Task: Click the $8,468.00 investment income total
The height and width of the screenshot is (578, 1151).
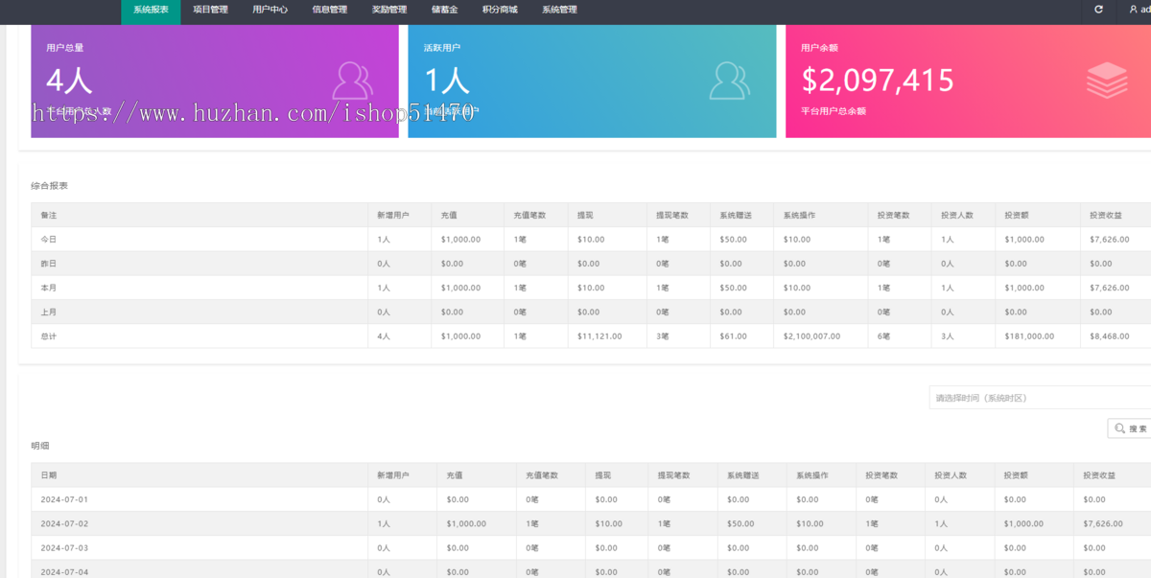Action: point(1110,336)
